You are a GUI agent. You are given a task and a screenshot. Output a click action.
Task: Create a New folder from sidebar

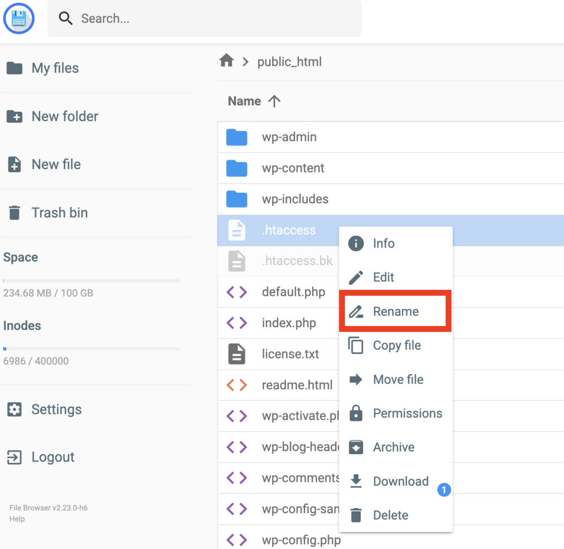tap(64, 117)
